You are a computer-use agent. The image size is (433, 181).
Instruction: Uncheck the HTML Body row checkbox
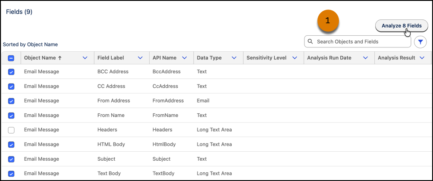(x=11, y=144)
